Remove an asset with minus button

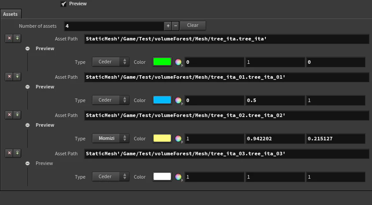point(175,26)
